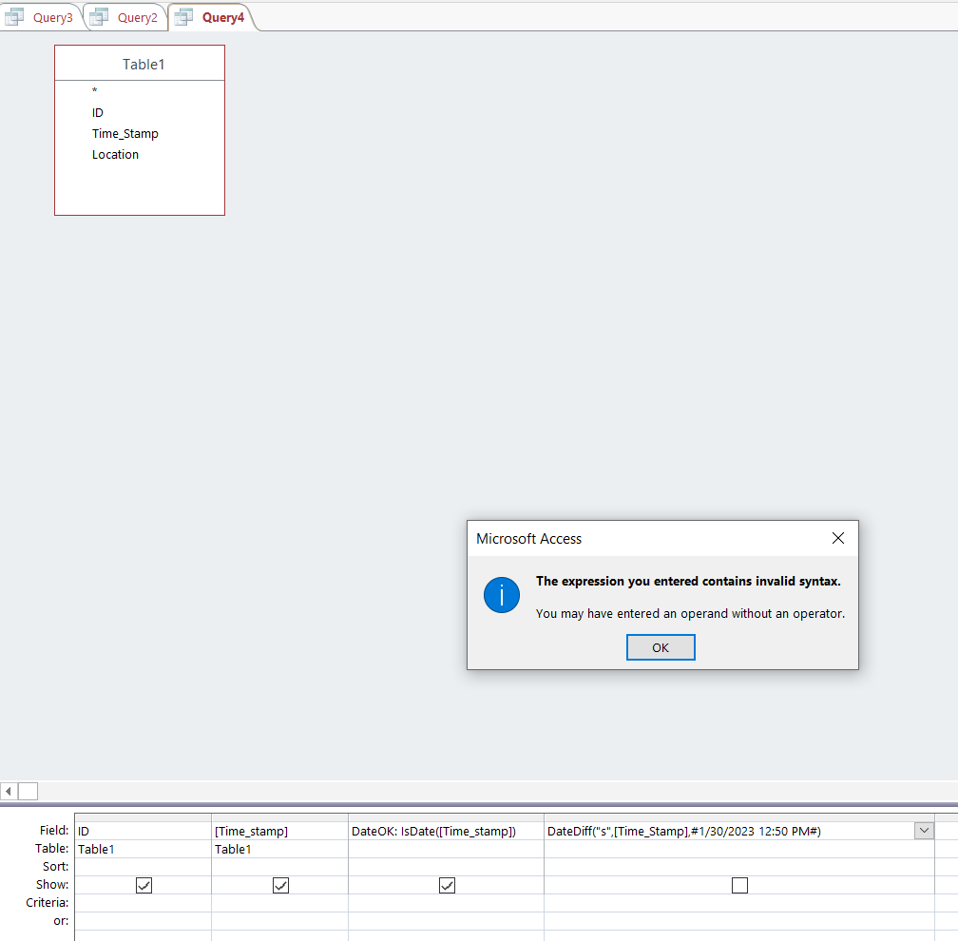958x941 pixels.
Task: Enable Show checkbox for the DateDiff column
Action: click(739, 885)
